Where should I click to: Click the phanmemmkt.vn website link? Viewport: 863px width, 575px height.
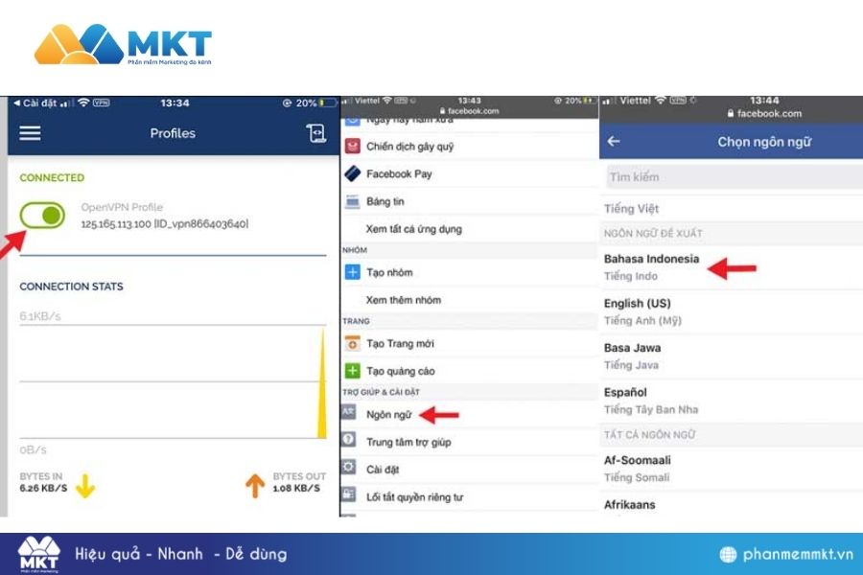pos(798,554)
